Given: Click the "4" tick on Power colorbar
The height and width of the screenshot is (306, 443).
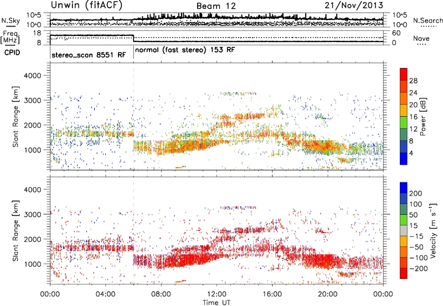Looking at the screenshot, I should [411, 153].
